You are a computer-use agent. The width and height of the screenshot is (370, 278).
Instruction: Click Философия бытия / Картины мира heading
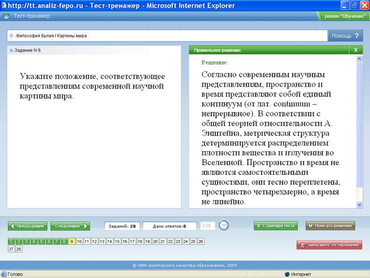(x=51, y=36)
